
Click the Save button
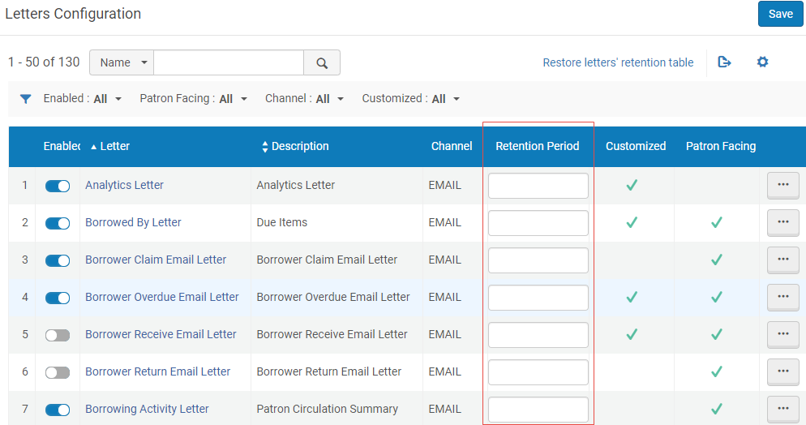[780, 14]
